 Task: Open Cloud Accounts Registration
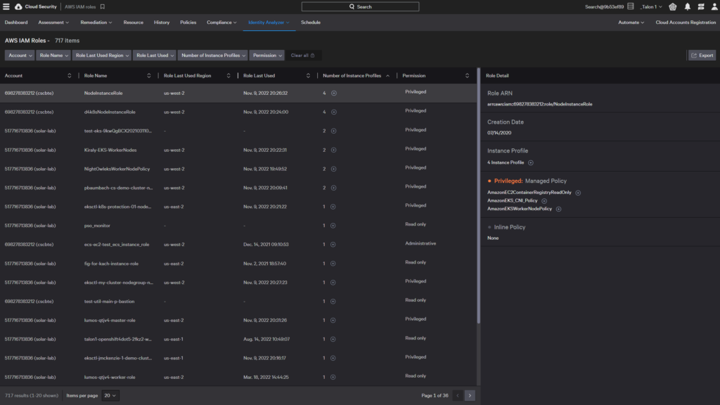(x=686, y=22)
